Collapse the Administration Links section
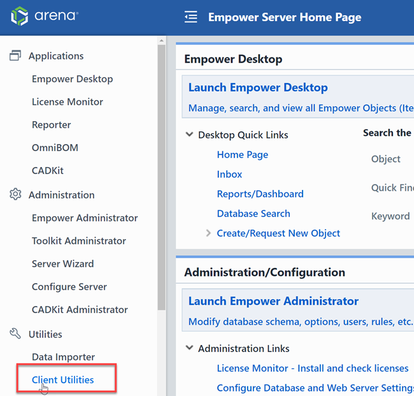The height and width of the screenshot is (396, 414). (189, 349)
